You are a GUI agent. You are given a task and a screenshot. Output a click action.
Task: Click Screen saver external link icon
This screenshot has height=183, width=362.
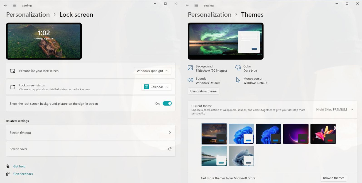tap(170, 149)
